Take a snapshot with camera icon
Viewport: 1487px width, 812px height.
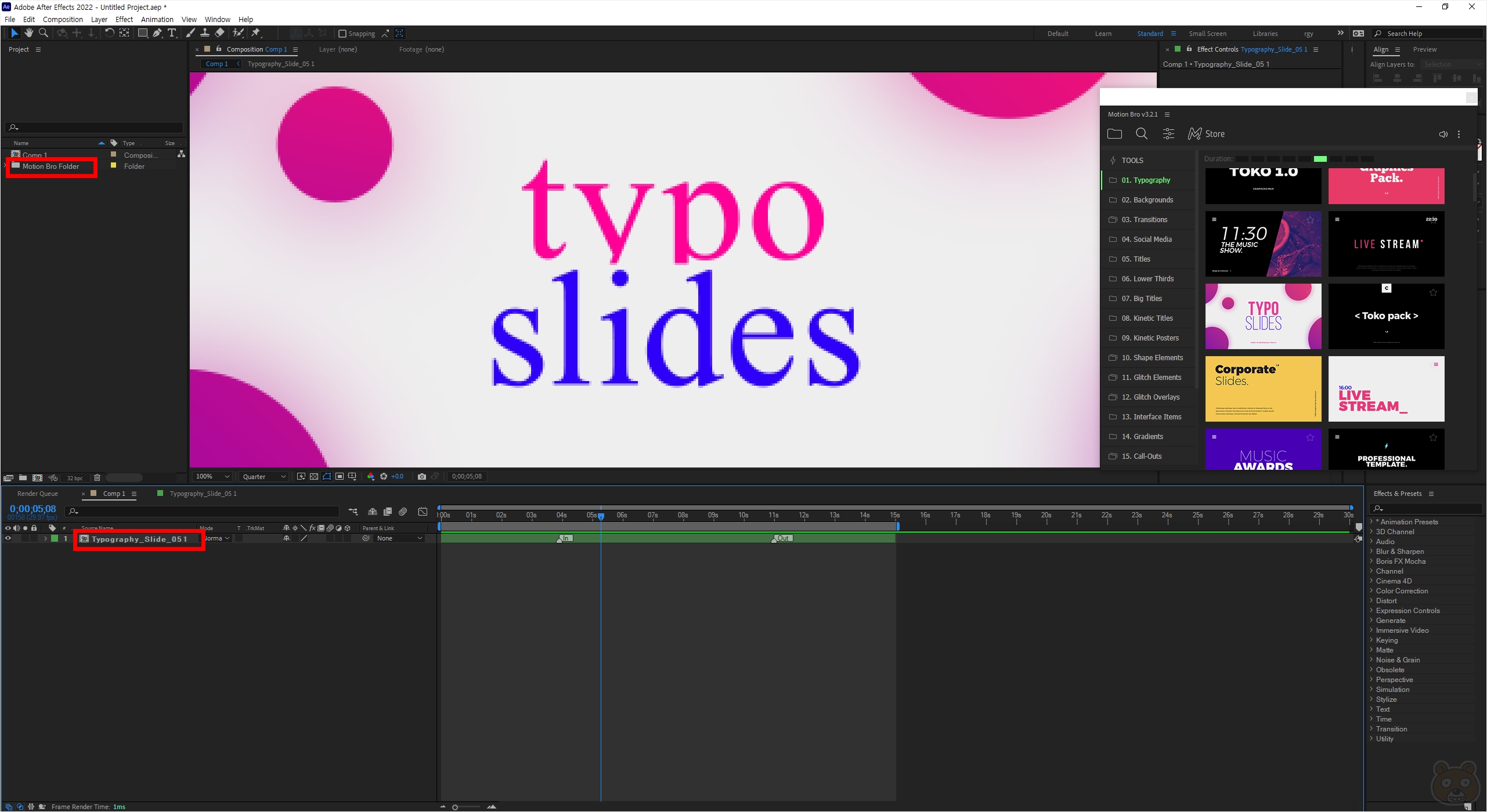(422, 477)
